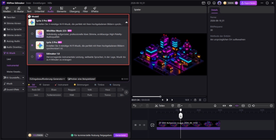Select the Lyria 3 Pro radio button
The width and height of the screenshot is (276, 140).
pyautogui.click(x=32, y=45)
